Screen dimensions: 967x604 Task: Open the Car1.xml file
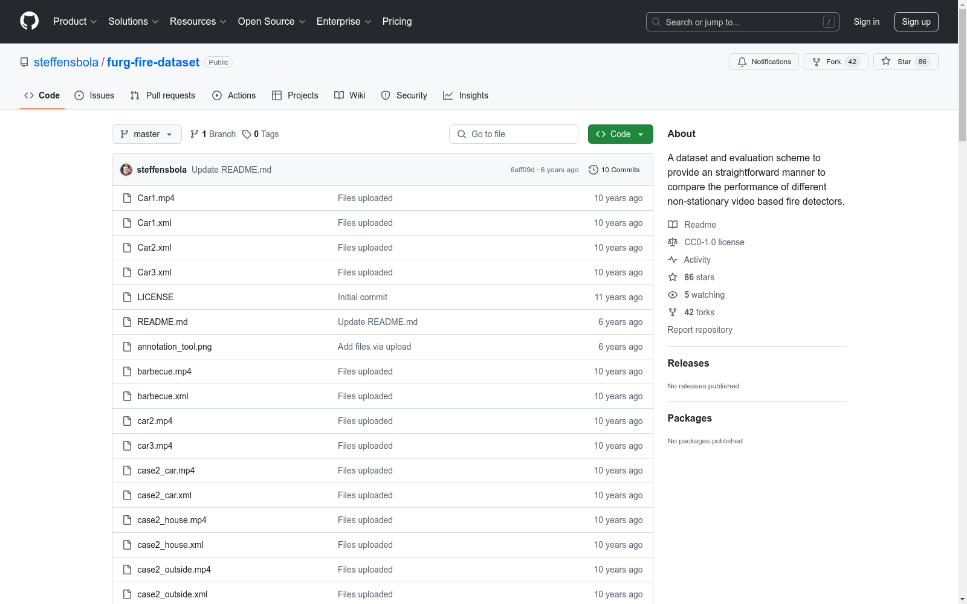[154, 223]
